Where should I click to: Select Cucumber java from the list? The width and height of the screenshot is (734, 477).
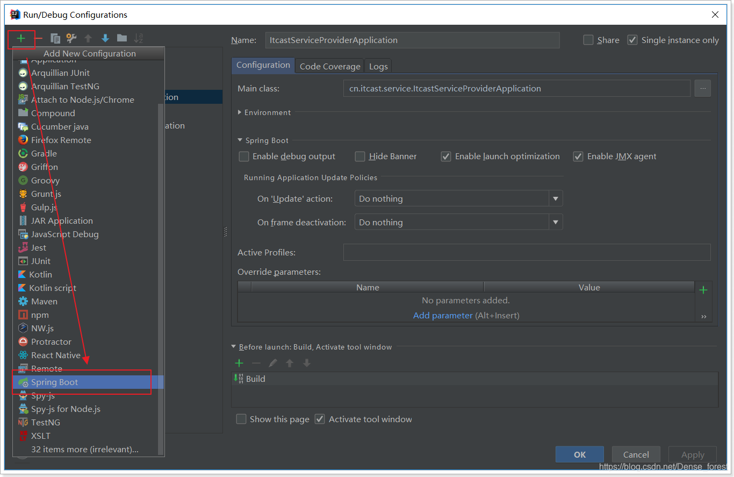pos(85,127)
